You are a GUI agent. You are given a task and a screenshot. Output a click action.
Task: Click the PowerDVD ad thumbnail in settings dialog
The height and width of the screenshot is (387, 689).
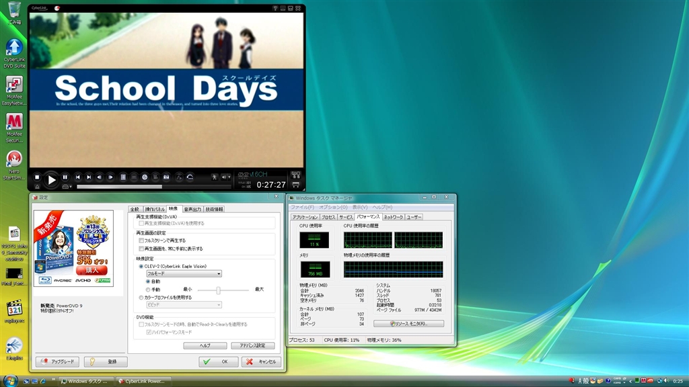coord(73,249)
